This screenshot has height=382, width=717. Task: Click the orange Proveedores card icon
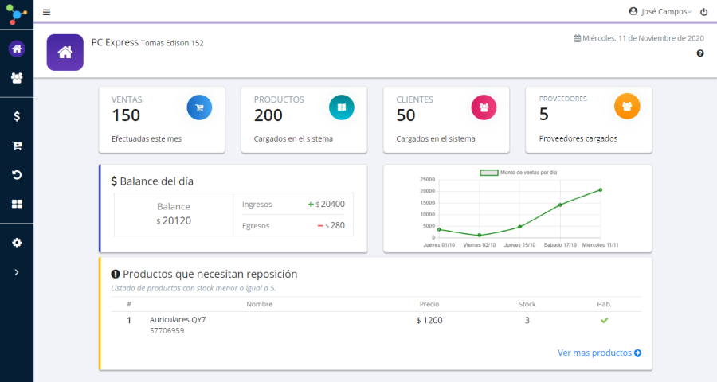pos(626,106)
